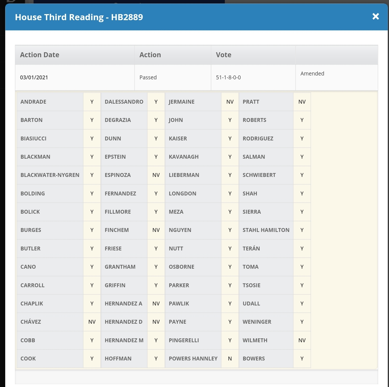Click the Passed action cell

click(x=173, y=78)
